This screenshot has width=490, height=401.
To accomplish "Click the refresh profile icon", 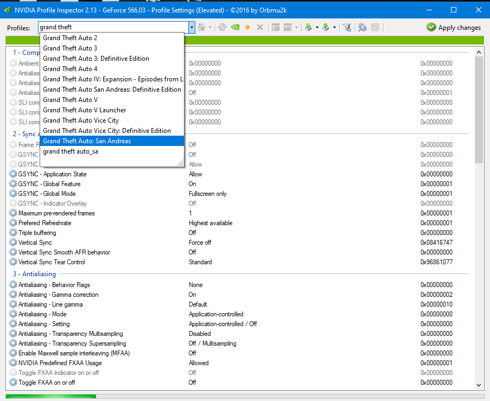I will [x=222, y=27].
